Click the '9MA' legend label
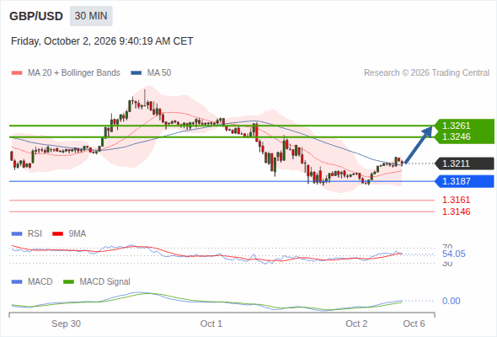 point(77,234)
